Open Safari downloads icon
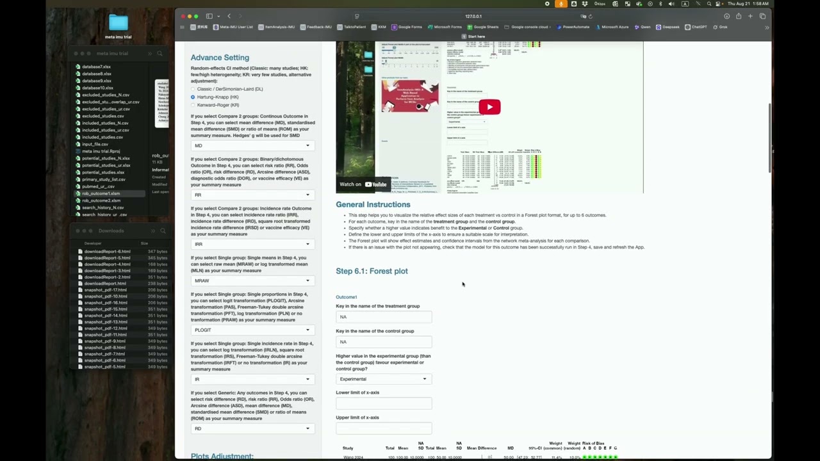Viewport: 820px width, 461px height. click(726, 16)
